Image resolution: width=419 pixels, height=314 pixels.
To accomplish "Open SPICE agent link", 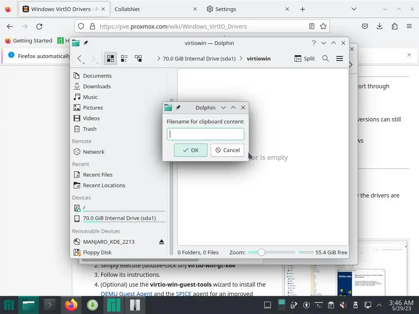I will [184, 294].
